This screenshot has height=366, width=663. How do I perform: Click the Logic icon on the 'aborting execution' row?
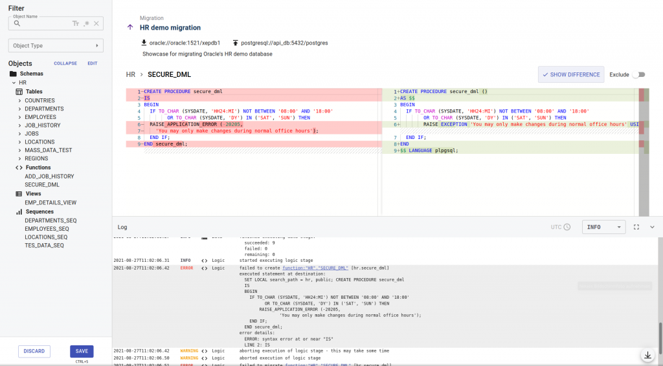pyautogui.click(x=204, y=351)
